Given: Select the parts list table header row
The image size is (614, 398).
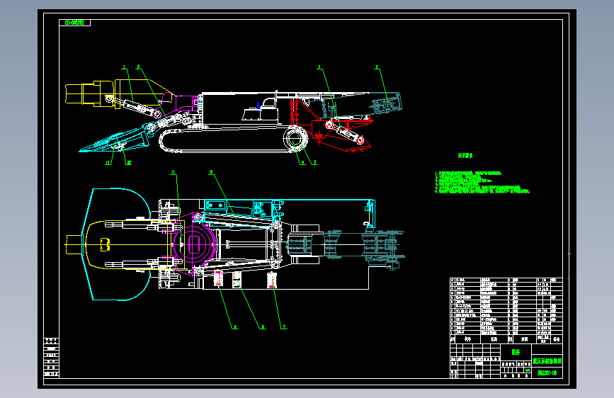Looking at the screenshot, I should (x=506, y=339).
